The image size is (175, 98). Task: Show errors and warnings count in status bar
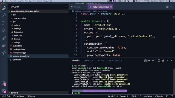pos(7,96)
